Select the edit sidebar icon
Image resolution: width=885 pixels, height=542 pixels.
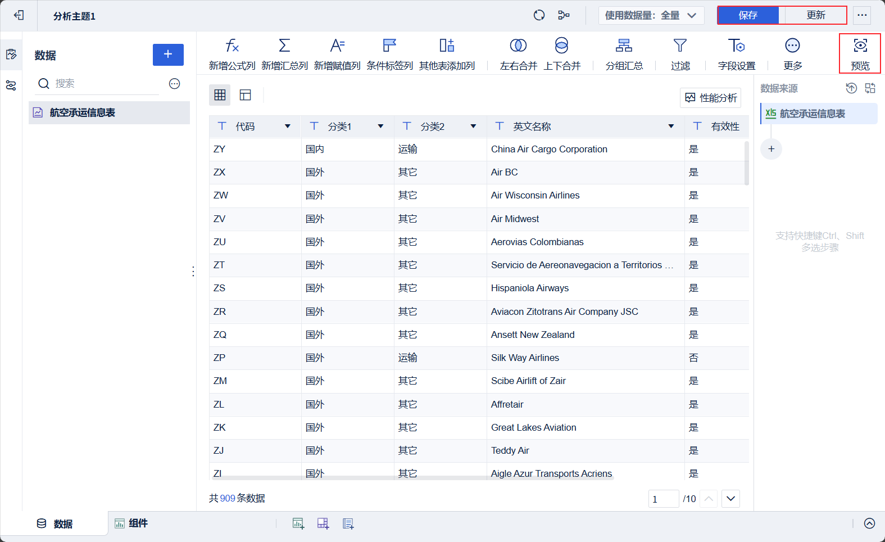tap(11, 55)
